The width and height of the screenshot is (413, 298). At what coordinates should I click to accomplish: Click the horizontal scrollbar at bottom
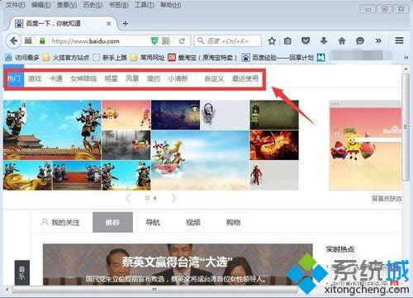coord(154,289)
